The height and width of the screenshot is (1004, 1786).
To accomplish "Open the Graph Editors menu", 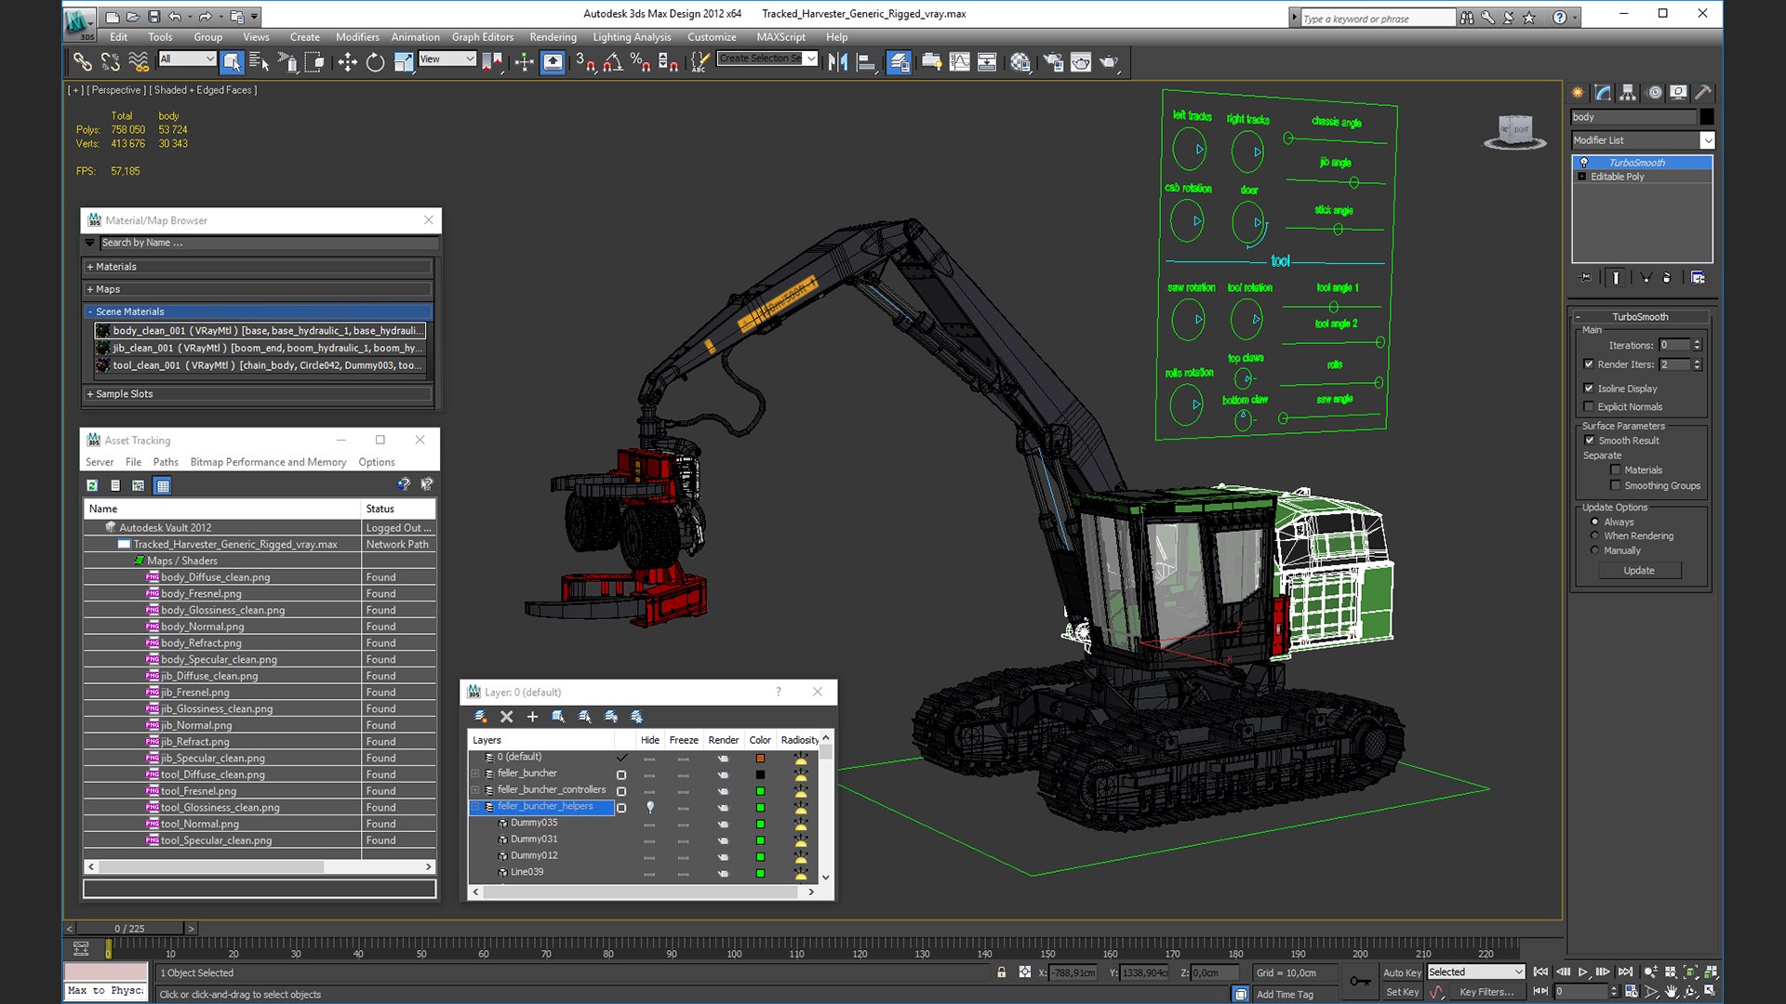I will pyautogui.click(x=483, y=37).
